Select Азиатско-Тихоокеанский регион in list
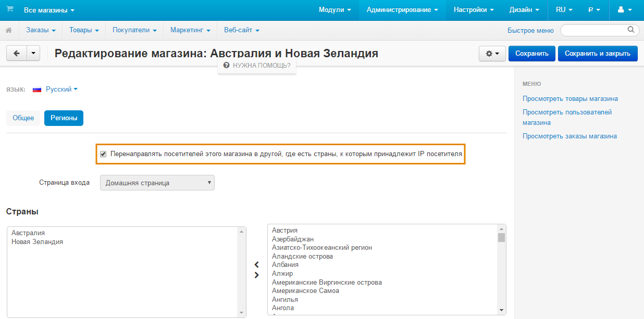The height and width of the screenshot is (319, 644). coord(322,247)
